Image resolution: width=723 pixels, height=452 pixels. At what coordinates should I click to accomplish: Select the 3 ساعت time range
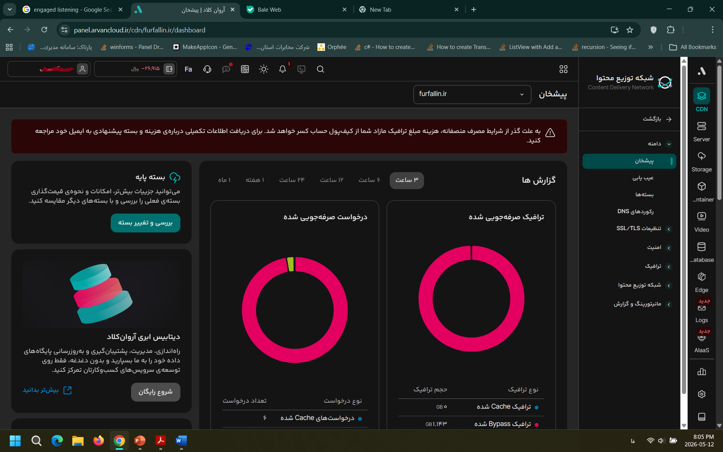coord(407,180)
